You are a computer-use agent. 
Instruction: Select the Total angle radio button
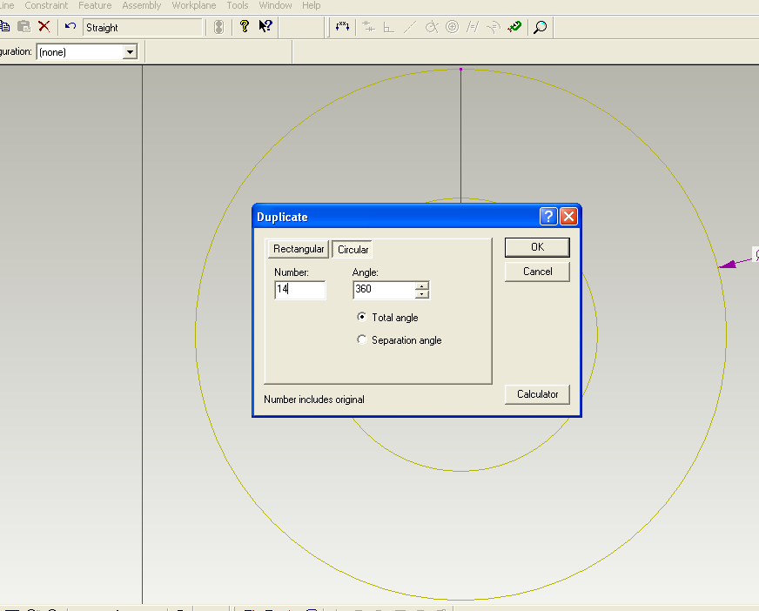pos(361,317)
